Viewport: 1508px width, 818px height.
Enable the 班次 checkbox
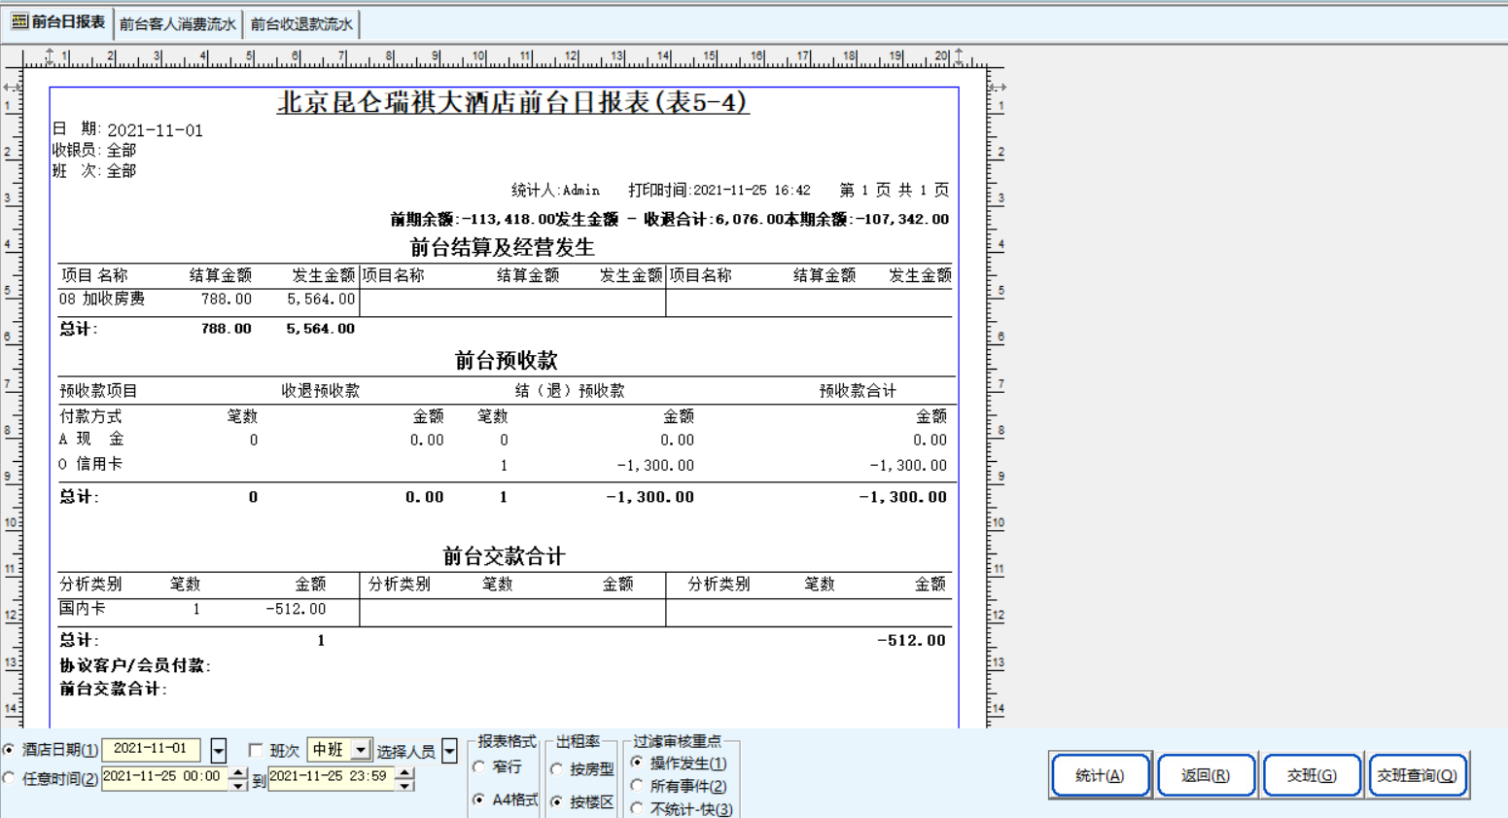(x=256, y=750)
